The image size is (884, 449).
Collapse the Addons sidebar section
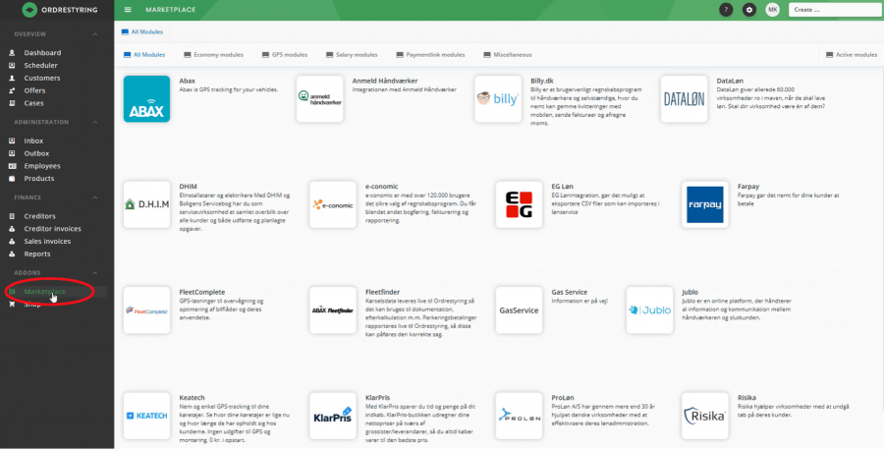coord(94,273)
